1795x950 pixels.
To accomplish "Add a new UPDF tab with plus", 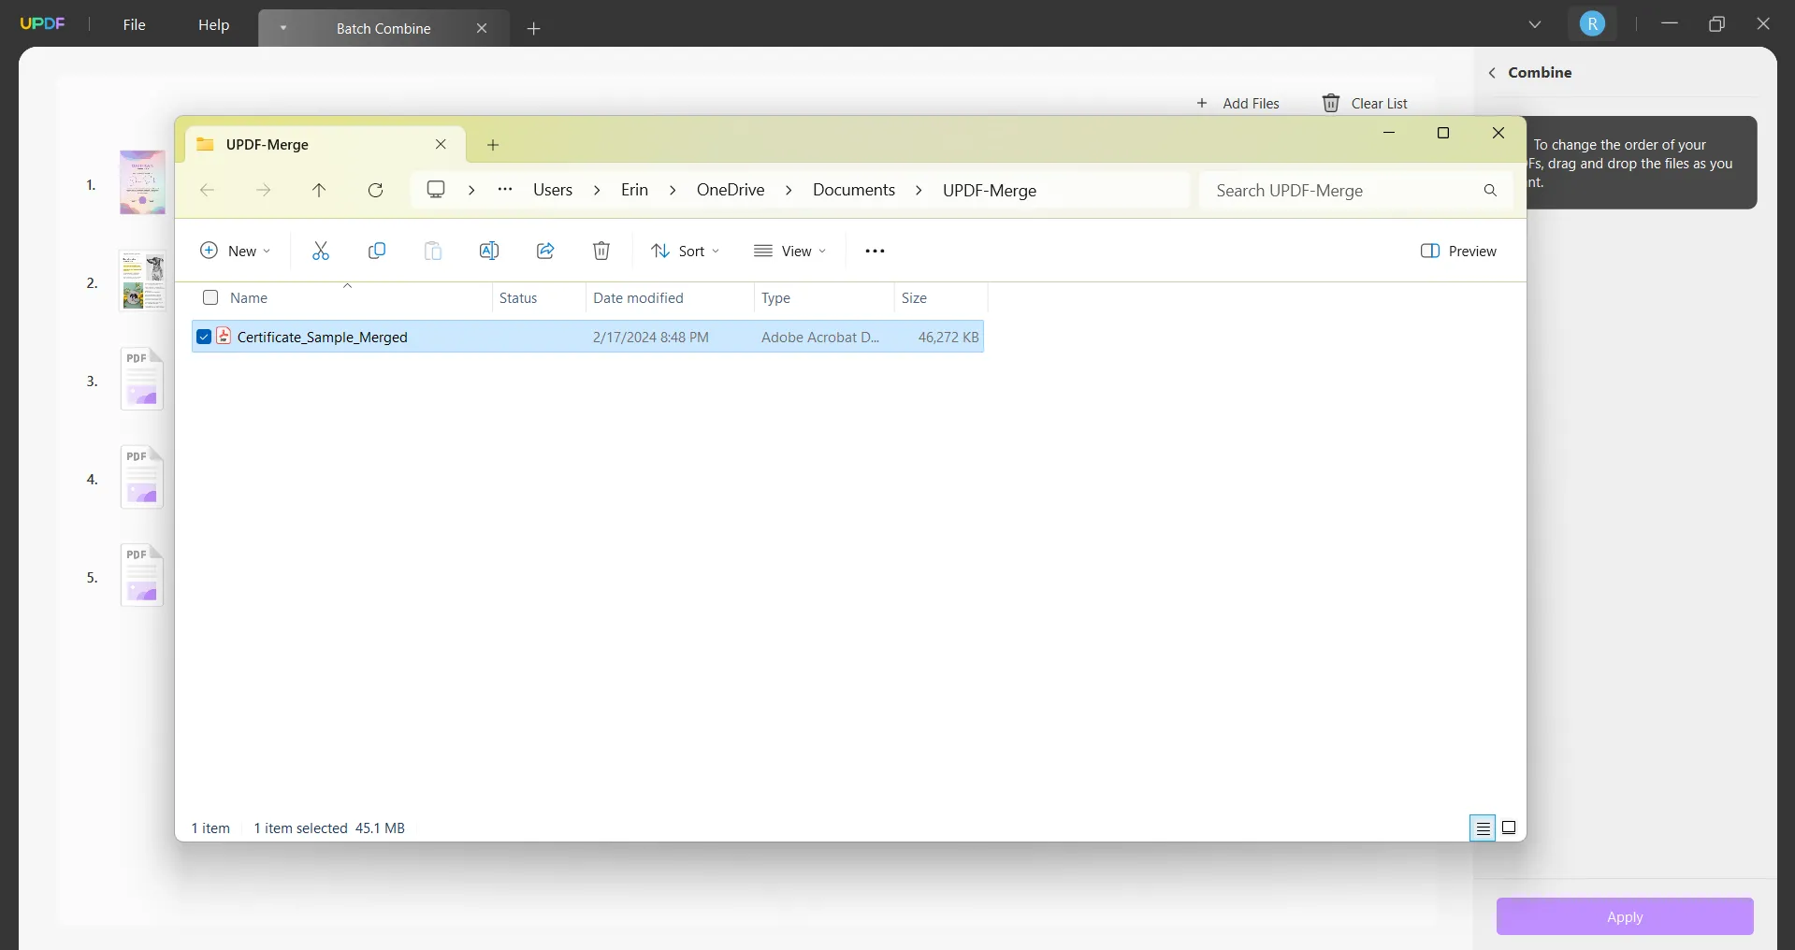I will point(534,29).
